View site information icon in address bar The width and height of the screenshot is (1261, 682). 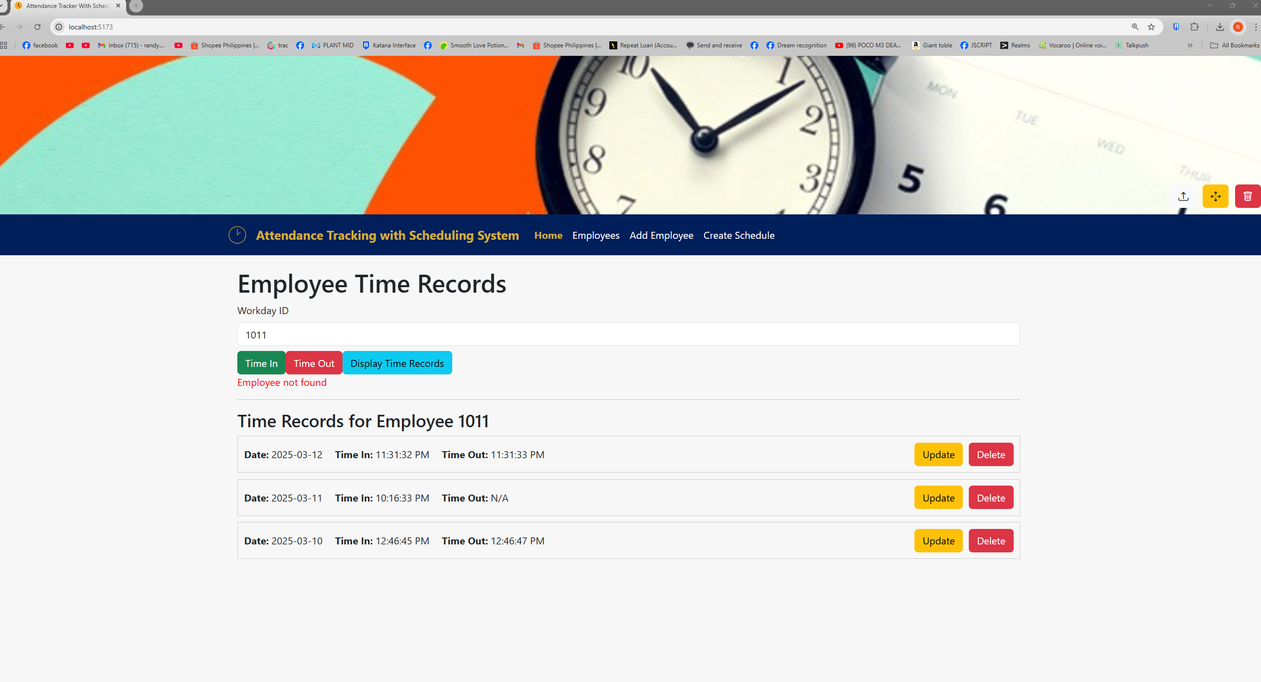point(59,27)
